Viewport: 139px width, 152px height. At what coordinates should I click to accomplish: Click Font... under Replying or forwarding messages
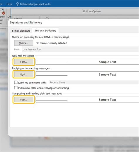(24, 74)
